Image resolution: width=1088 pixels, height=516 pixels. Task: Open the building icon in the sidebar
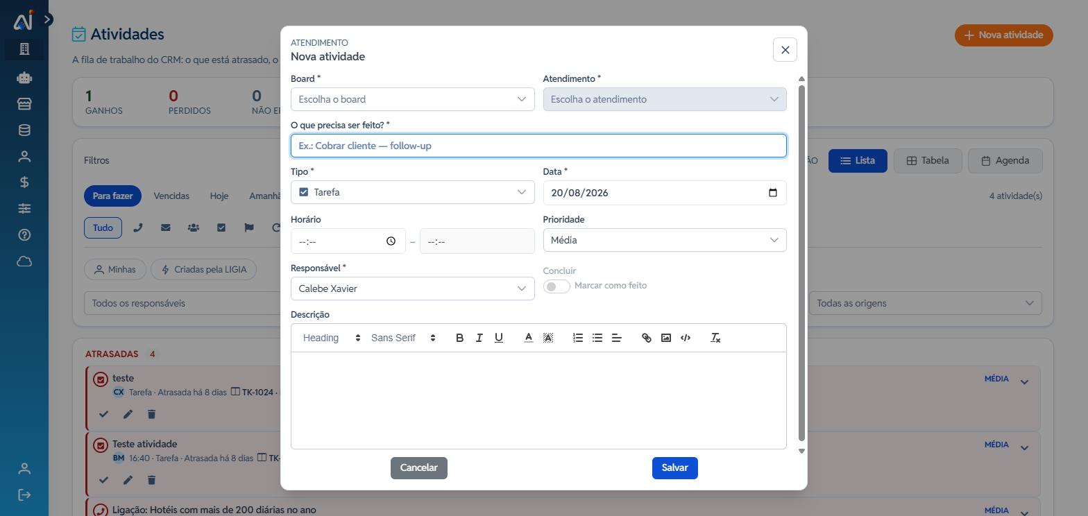pos(24,49)
